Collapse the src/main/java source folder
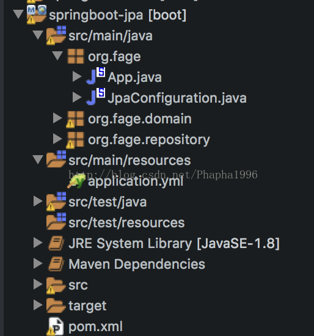The width and height of the screenshot is (314, 336). tap(38, 35)
